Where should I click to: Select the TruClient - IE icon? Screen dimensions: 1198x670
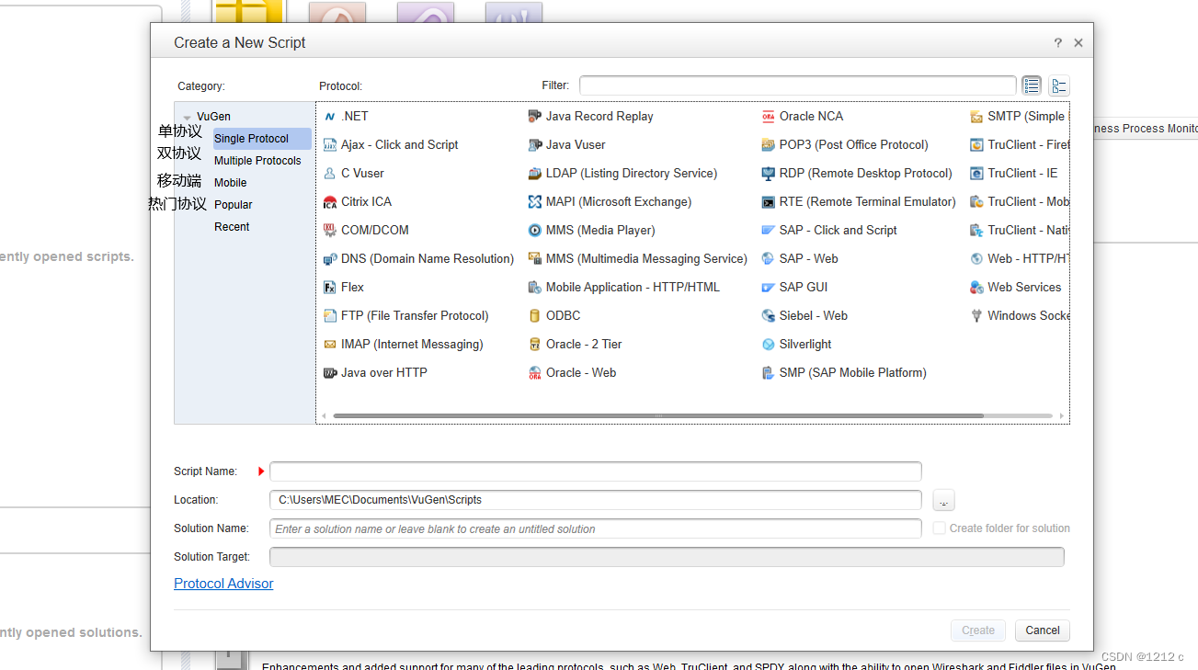pos(976,174)
